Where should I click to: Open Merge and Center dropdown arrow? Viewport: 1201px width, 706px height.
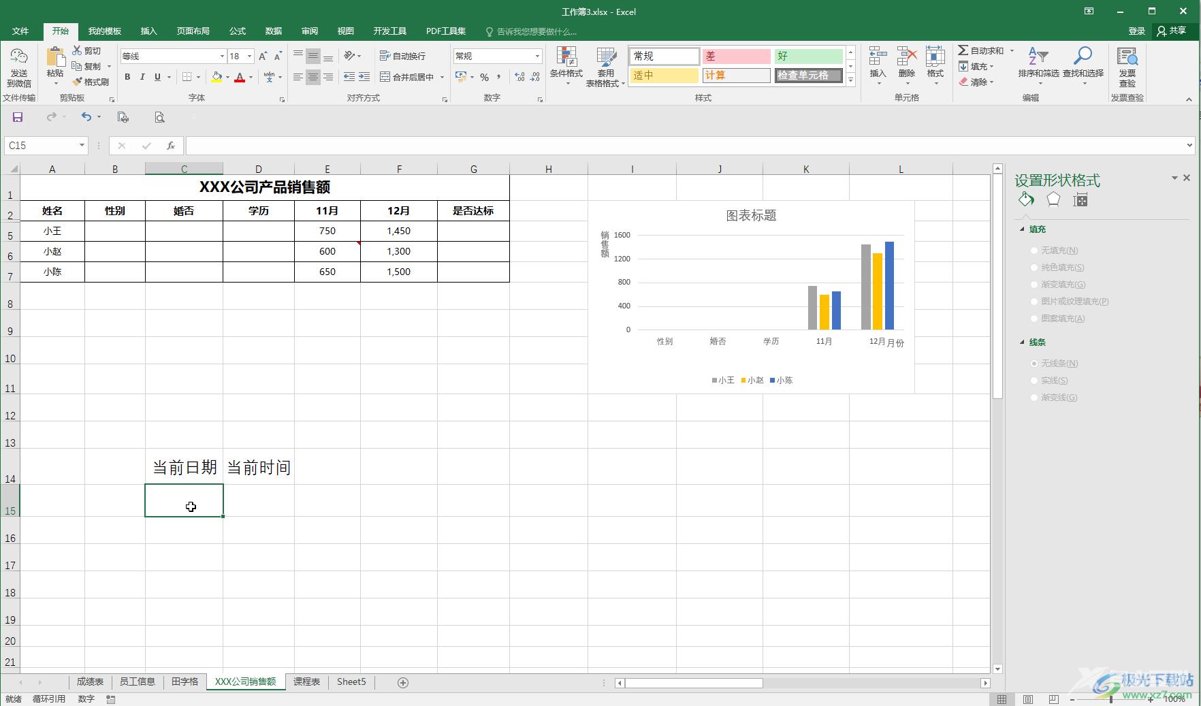(x=442, y=77)
